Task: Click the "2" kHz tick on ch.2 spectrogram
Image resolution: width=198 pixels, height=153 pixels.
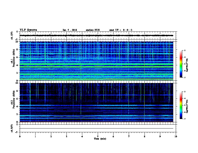Action: coord(17,114)
